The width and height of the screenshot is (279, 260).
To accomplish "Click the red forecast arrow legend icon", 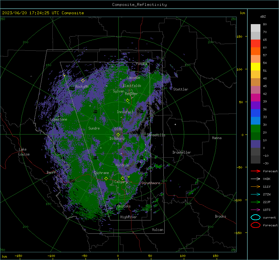I will pos(255,171).
